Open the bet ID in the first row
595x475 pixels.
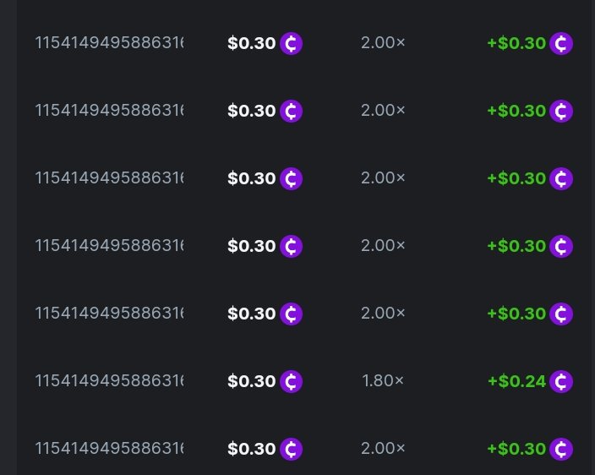point(109,42)
